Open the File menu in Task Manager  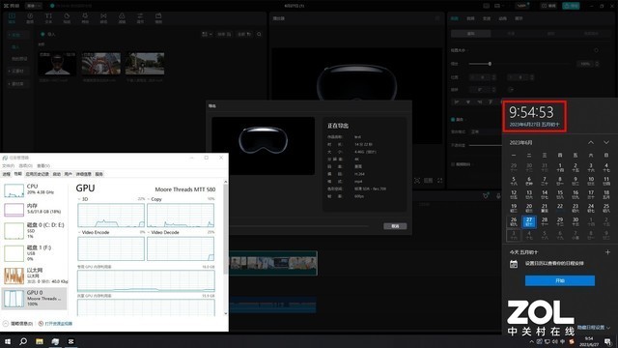9,165
